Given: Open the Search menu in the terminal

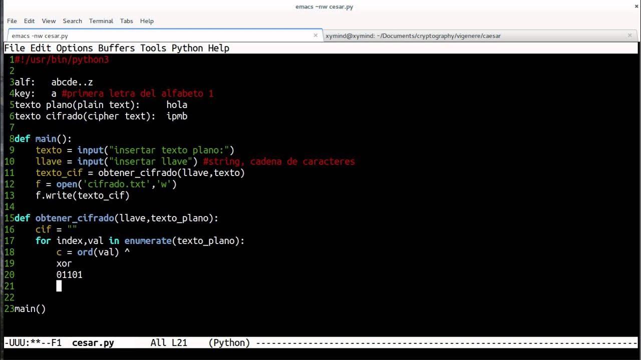Looking at the screenshot, I should (x=72, y=21).
